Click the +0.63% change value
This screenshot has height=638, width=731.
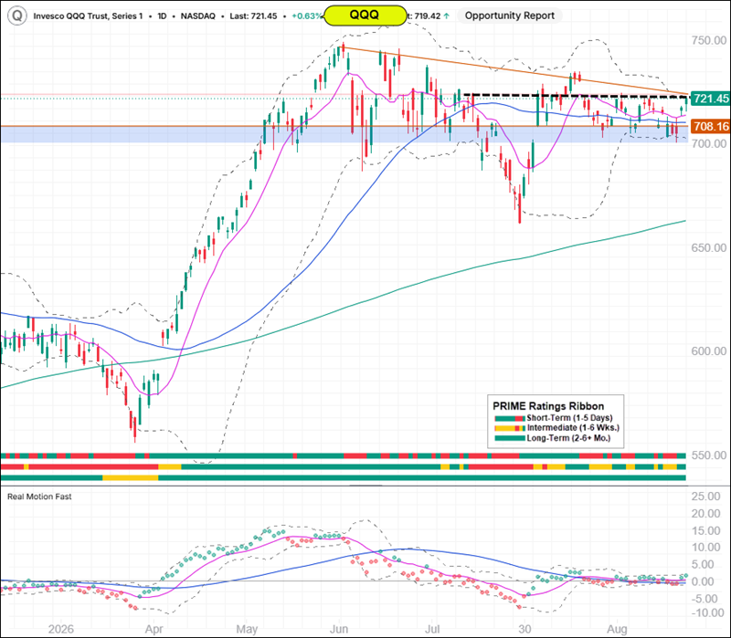pos(306,16)
